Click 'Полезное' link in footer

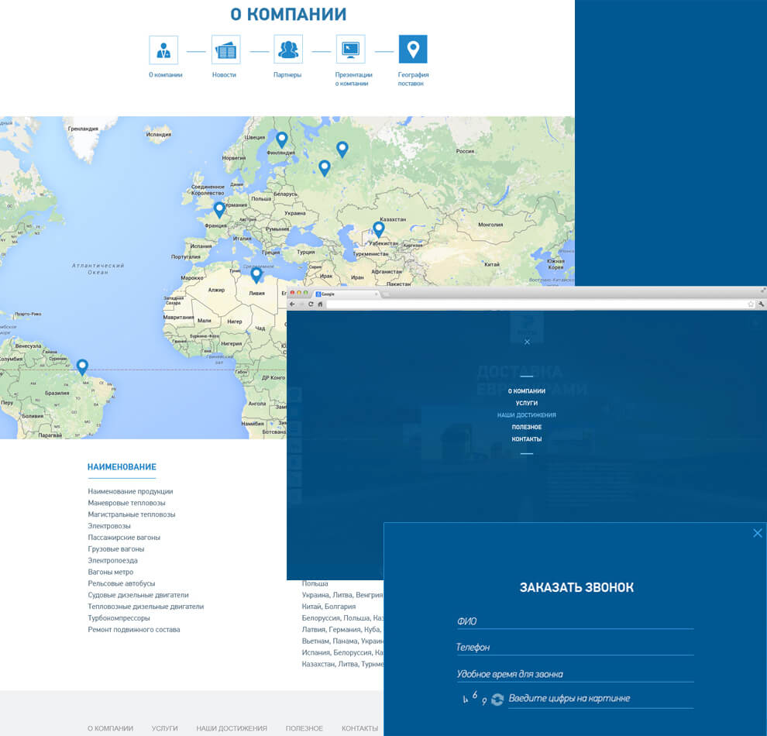click(304, 728)
